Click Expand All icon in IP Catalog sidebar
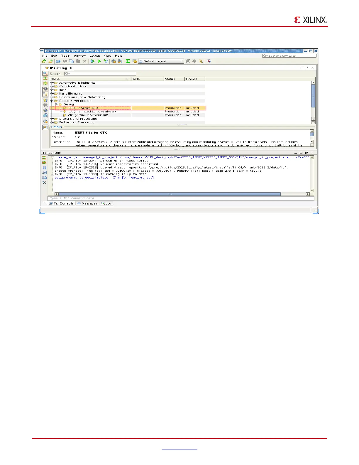 [x=45, y=83]
